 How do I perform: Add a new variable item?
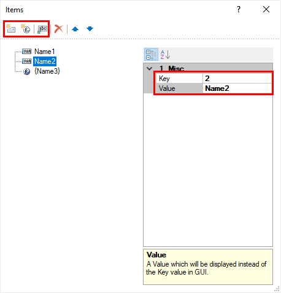click(x=10, y=29)
